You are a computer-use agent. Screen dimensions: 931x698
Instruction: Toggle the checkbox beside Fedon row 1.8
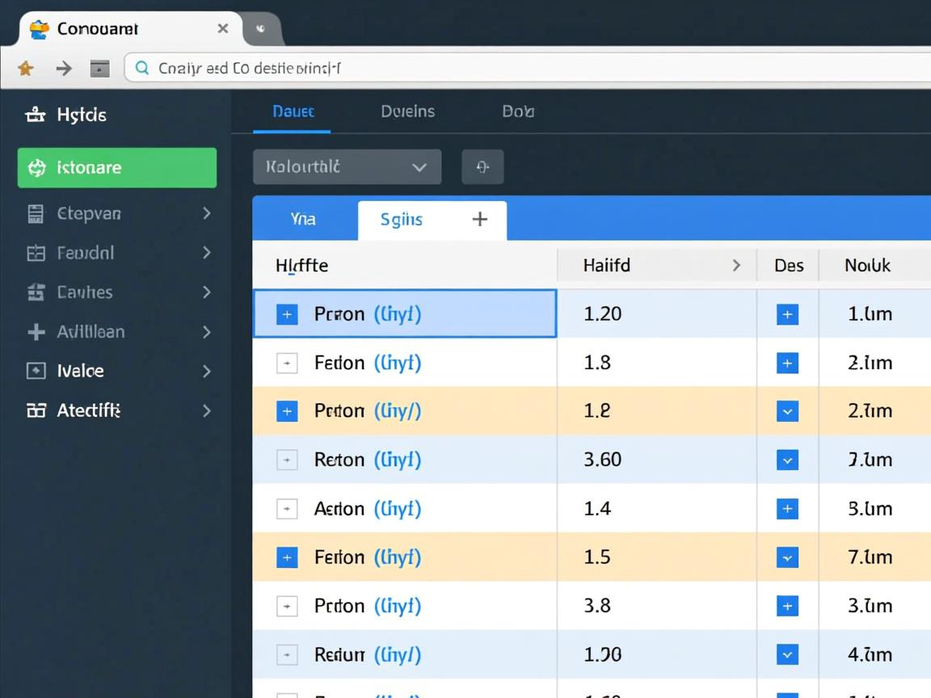point(287,364)
